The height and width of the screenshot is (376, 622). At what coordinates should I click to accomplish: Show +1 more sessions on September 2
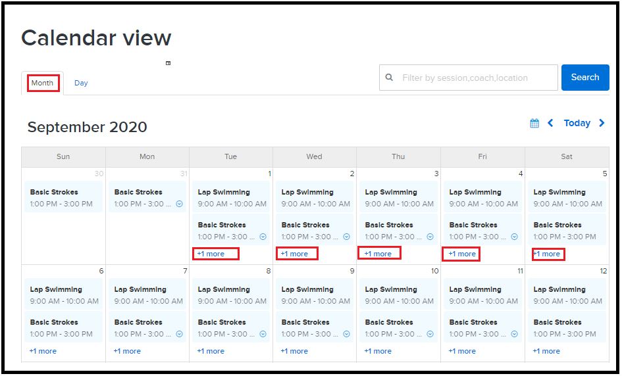[x=294, y=254]
